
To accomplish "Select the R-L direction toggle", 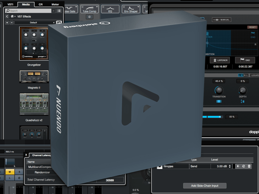I will [246, 75].
